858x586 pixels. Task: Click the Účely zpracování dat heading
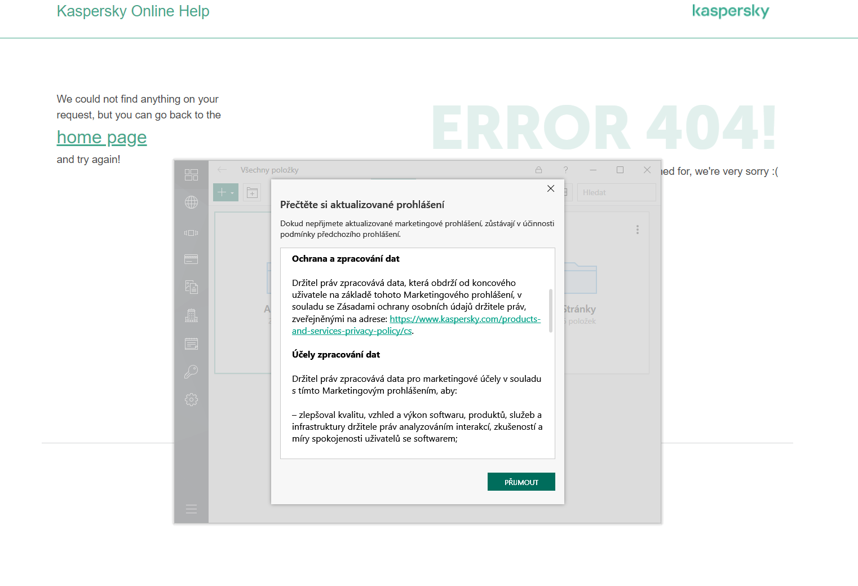(336, 355)
